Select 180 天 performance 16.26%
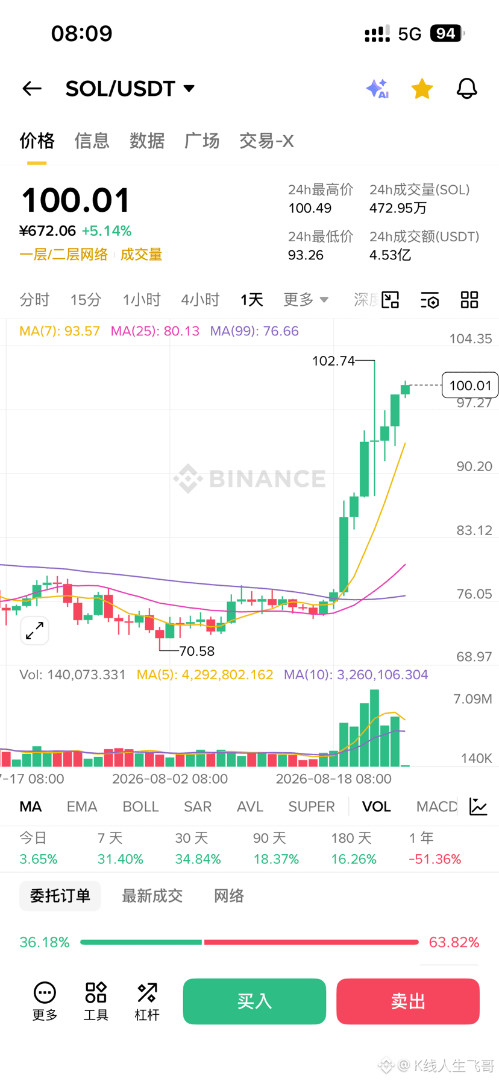This screenshot has height=1081, width=499. (354, 849)
